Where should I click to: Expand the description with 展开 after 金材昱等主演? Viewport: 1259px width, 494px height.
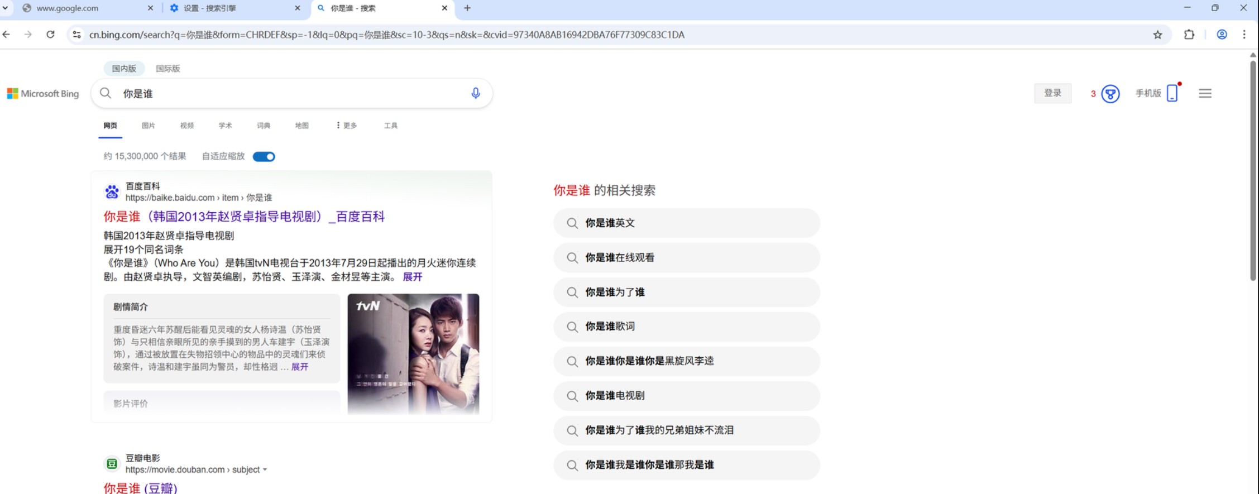pyautogui.click(x=412, y=277)
